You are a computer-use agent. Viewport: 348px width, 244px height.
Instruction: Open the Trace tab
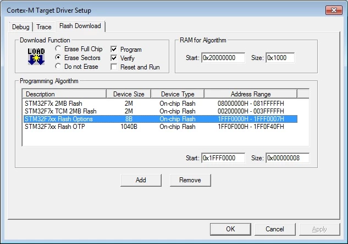(44, 27)
